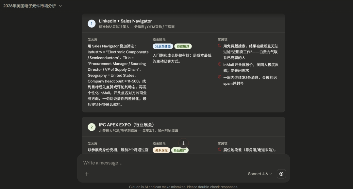The image size is (353, 189).
Task: Click the 关系深化 tag
Action: tap(161, 150)
